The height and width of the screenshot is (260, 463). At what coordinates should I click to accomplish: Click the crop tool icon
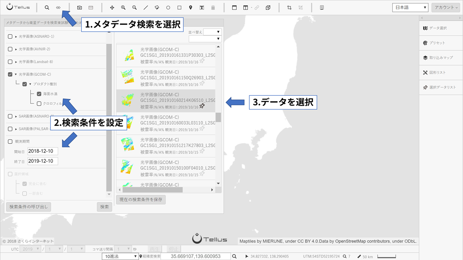tap(289, 8)
